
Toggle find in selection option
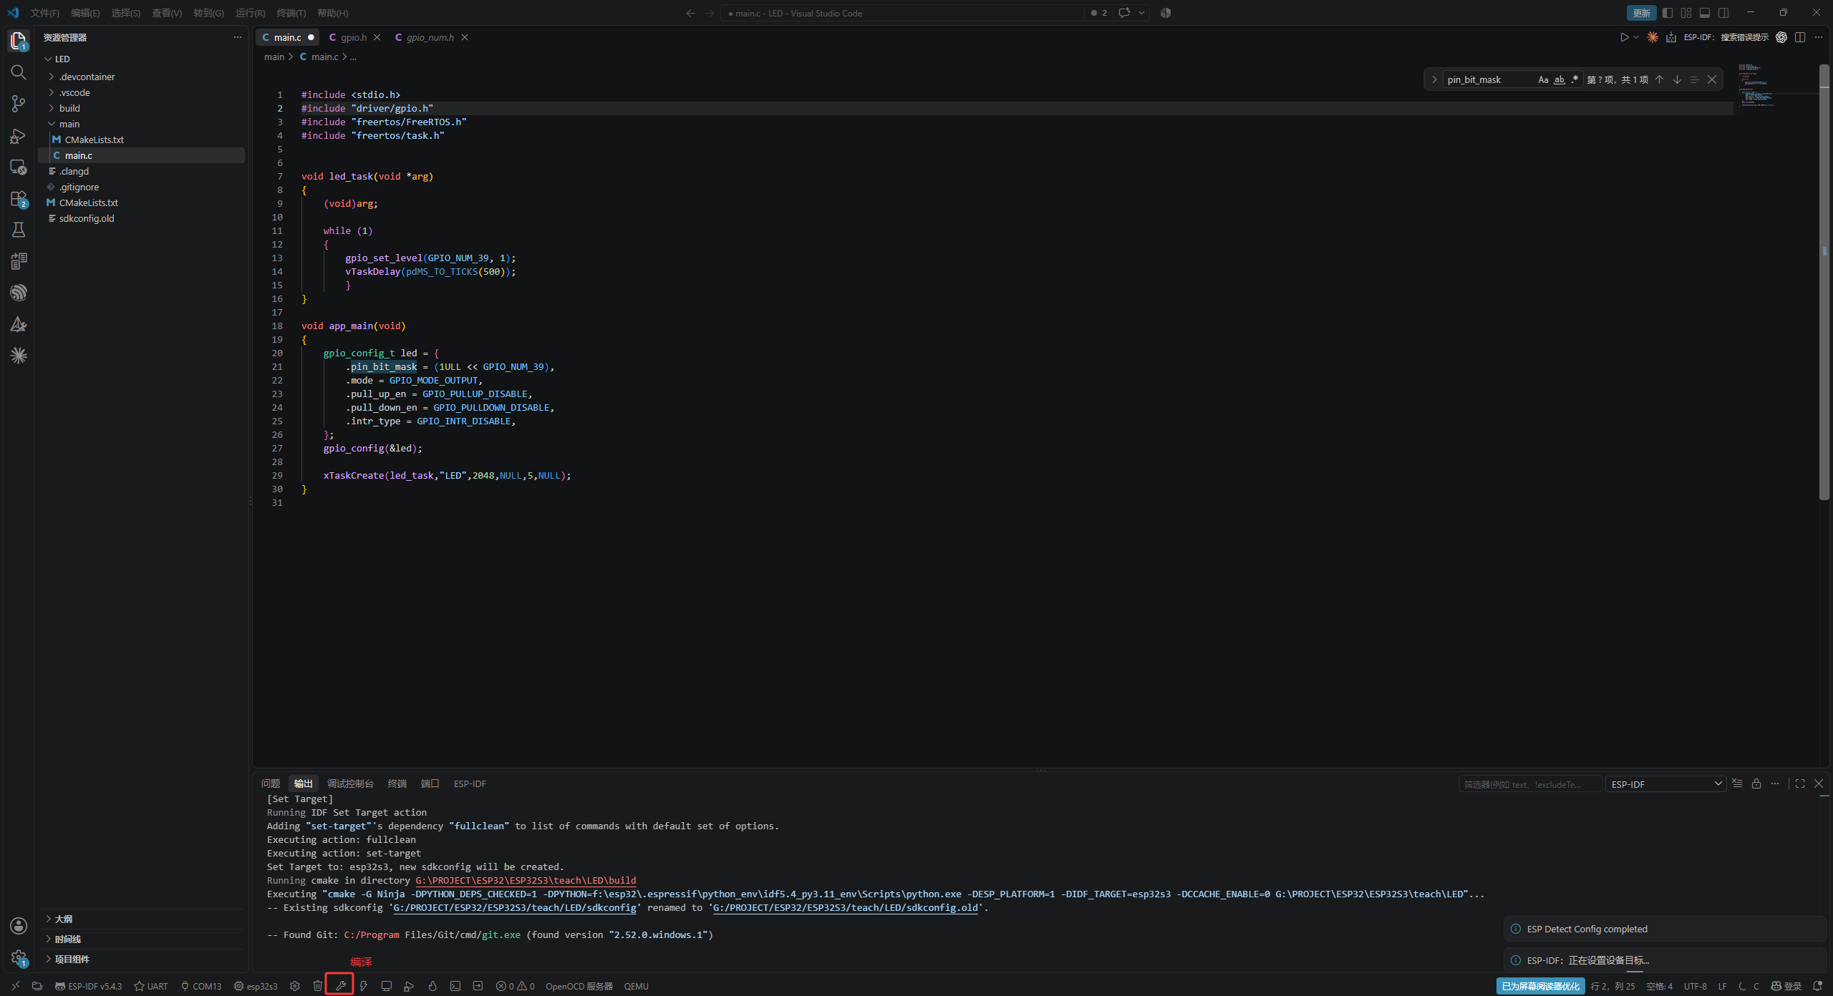click(1694, 79)
